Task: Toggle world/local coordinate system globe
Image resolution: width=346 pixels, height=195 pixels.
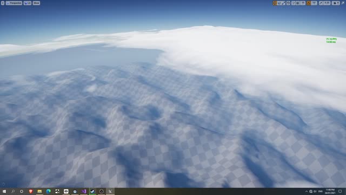Action: (288, 3)
